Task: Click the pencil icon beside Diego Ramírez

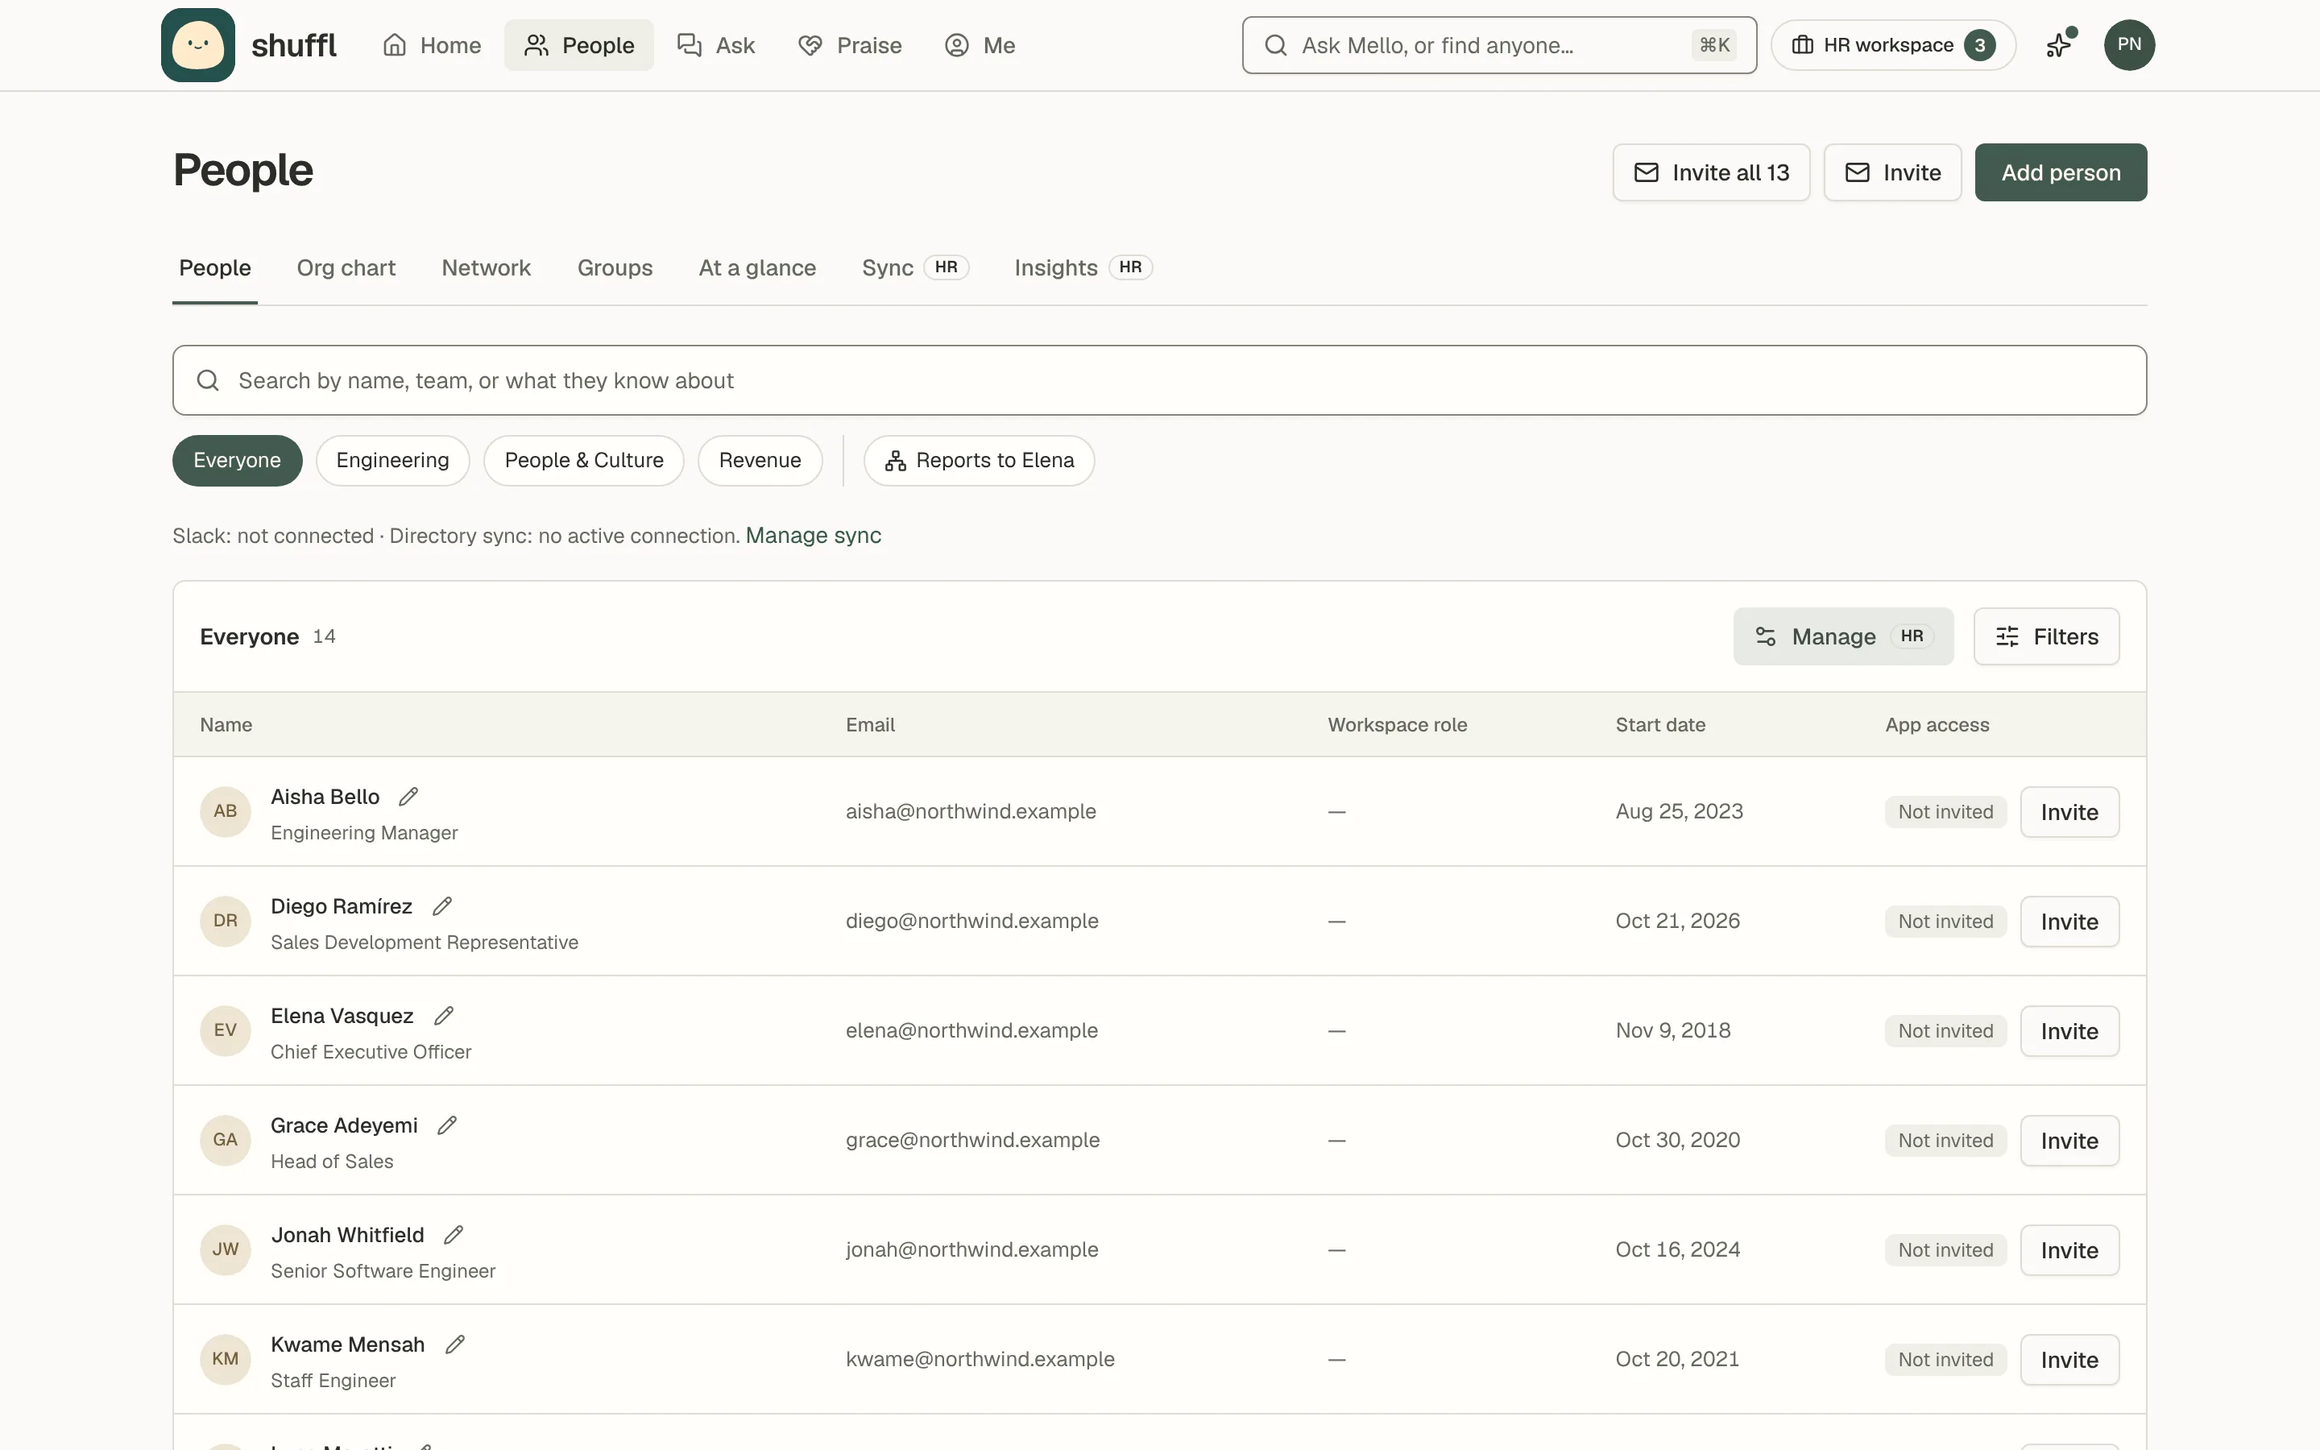Action: click(x=442, y=906)
